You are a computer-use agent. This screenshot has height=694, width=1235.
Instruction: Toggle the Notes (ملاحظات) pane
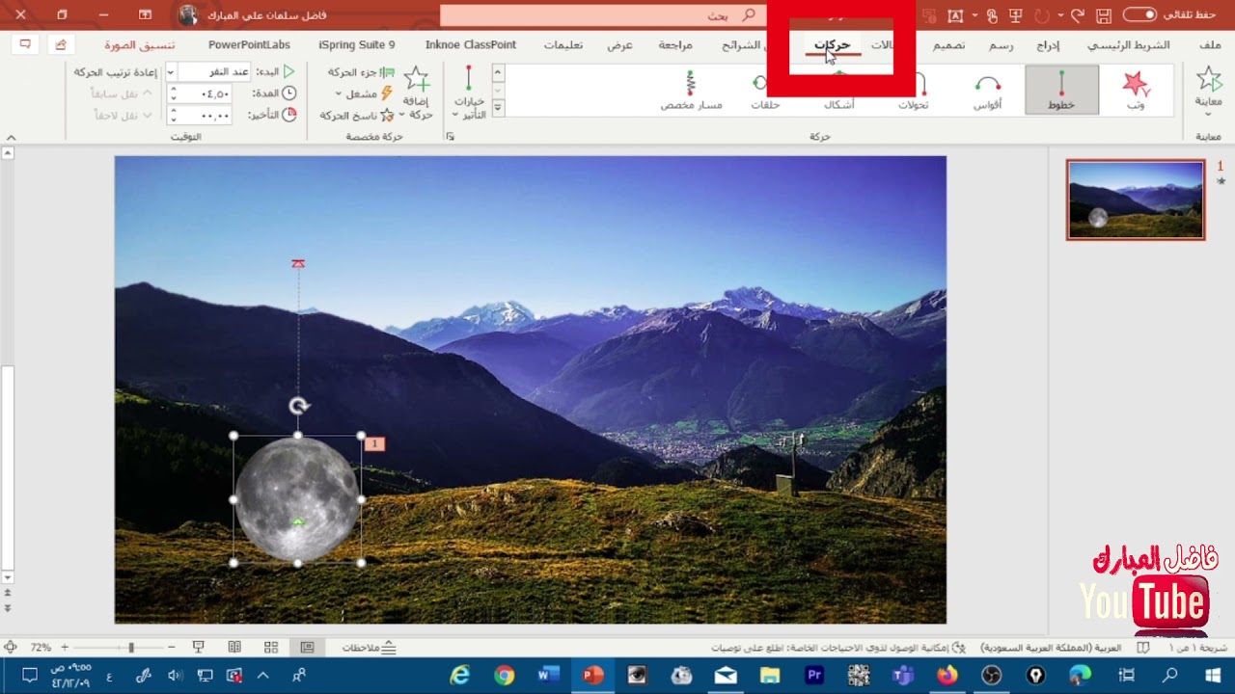370,648
